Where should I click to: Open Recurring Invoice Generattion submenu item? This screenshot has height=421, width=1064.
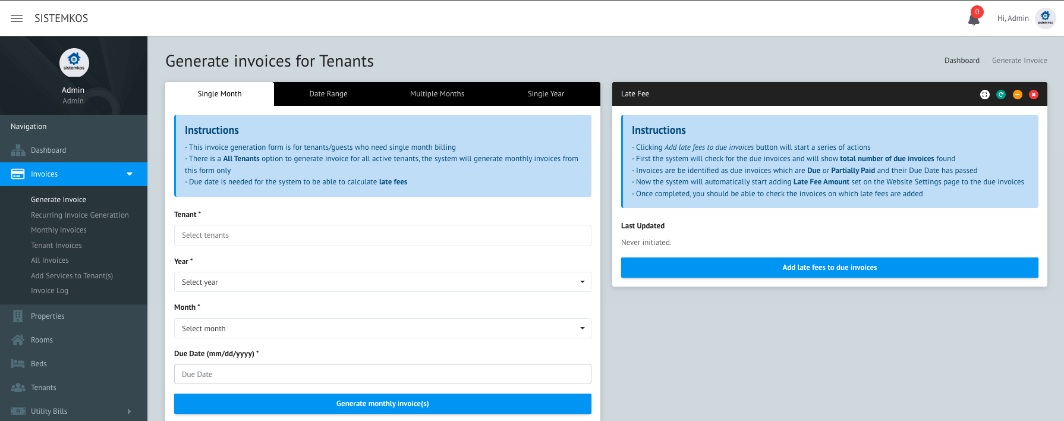pyautogui.click(x=80, y=215)
